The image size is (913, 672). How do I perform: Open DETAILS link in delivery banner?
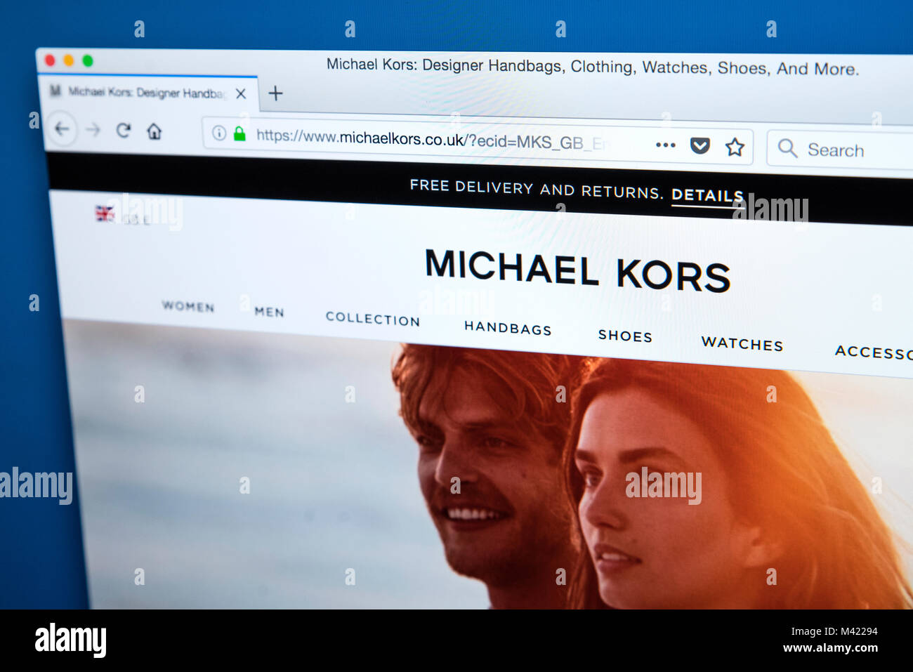pyautogui.click(x=707, y=196)
